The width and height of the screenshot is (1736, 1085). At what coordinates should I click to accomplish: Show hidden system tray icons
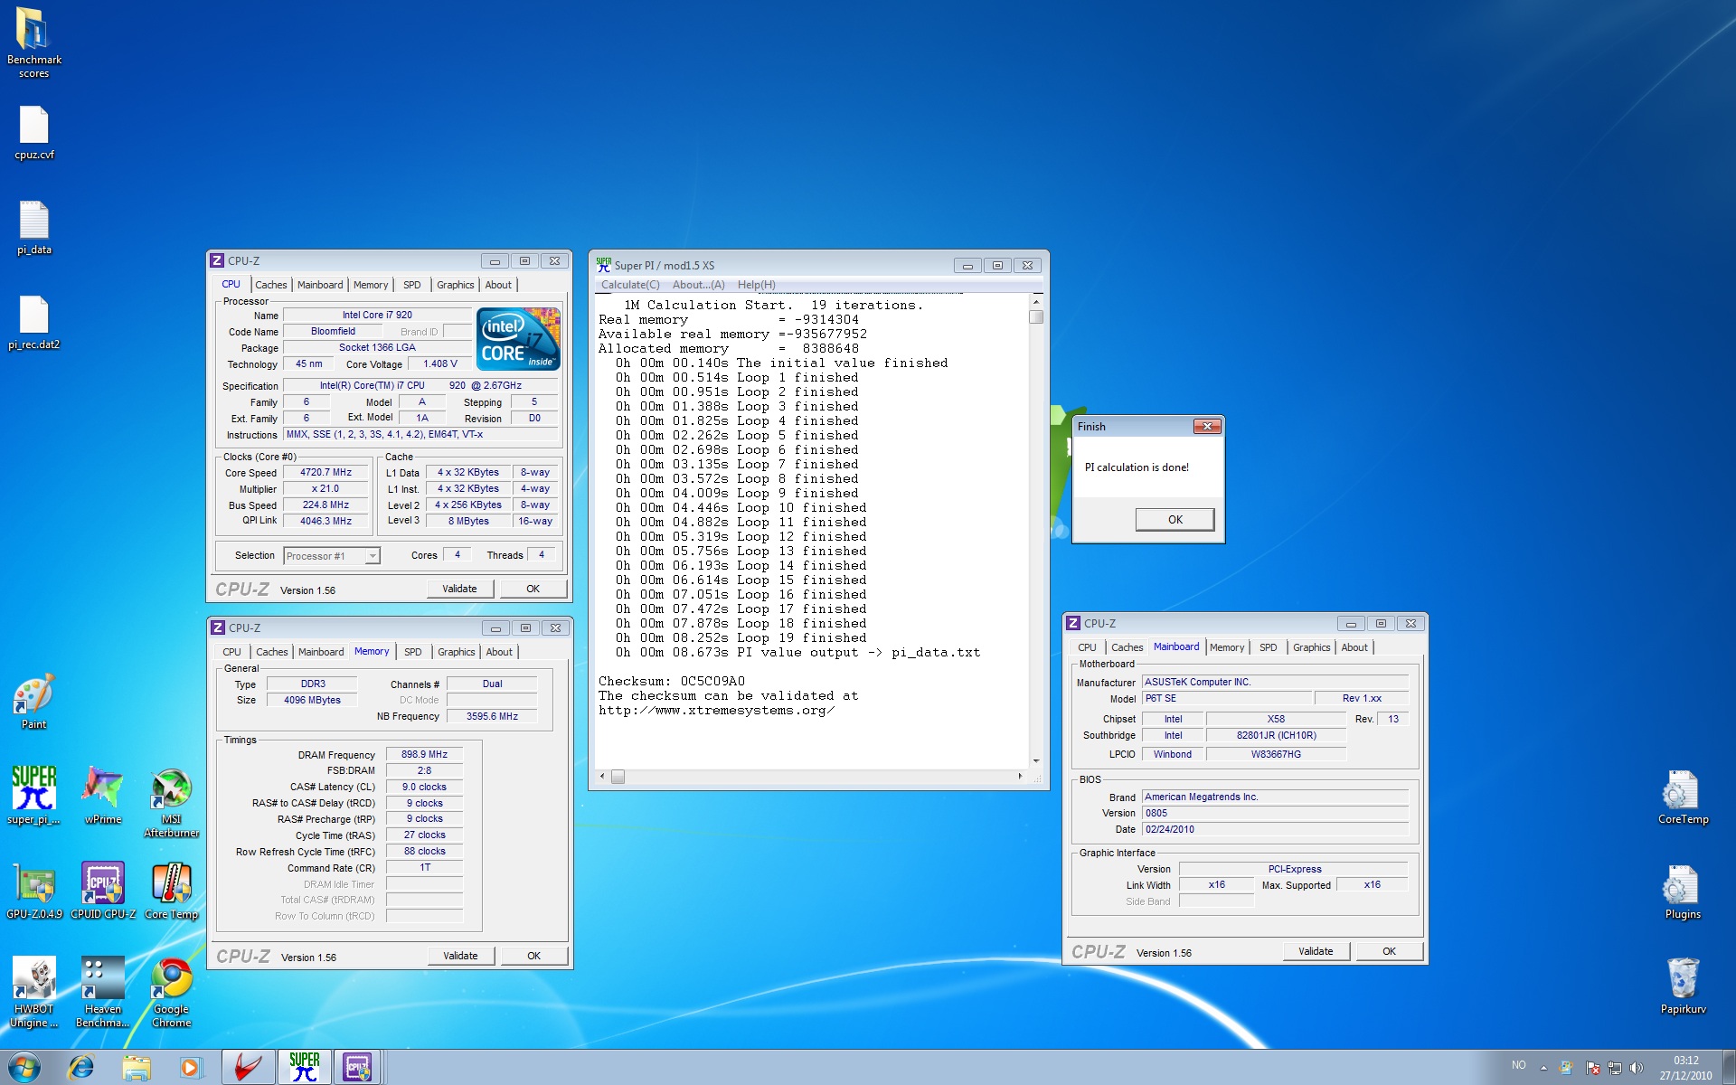[x=1543, y=1068]
